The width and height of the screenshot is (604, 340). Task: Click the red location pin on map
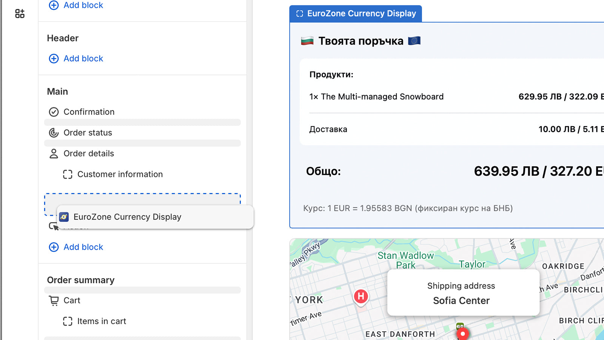coord(462,334)
